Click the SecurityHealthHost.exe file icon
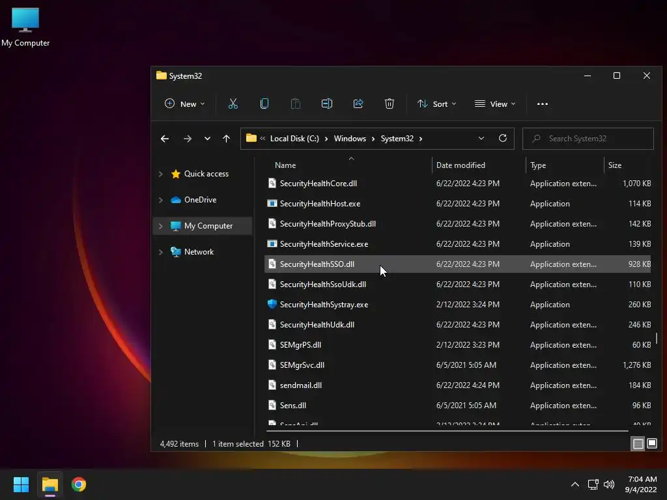 pyautogui.click(x=272, y=203)
